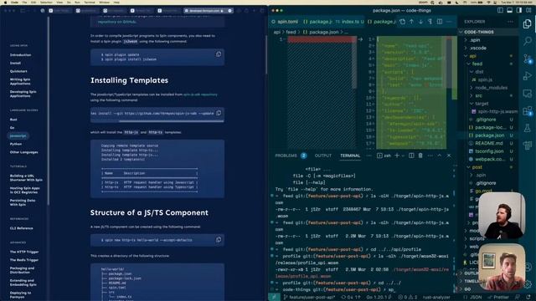
Task: Expand the src folder under feed
Action: point(472,95)
